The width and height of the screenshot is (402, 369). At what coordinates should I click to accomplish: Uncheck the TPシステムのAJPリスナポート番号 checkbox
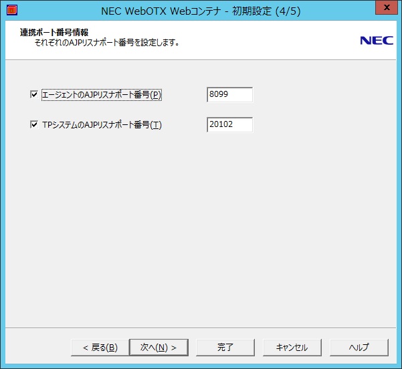coord(34,124)
